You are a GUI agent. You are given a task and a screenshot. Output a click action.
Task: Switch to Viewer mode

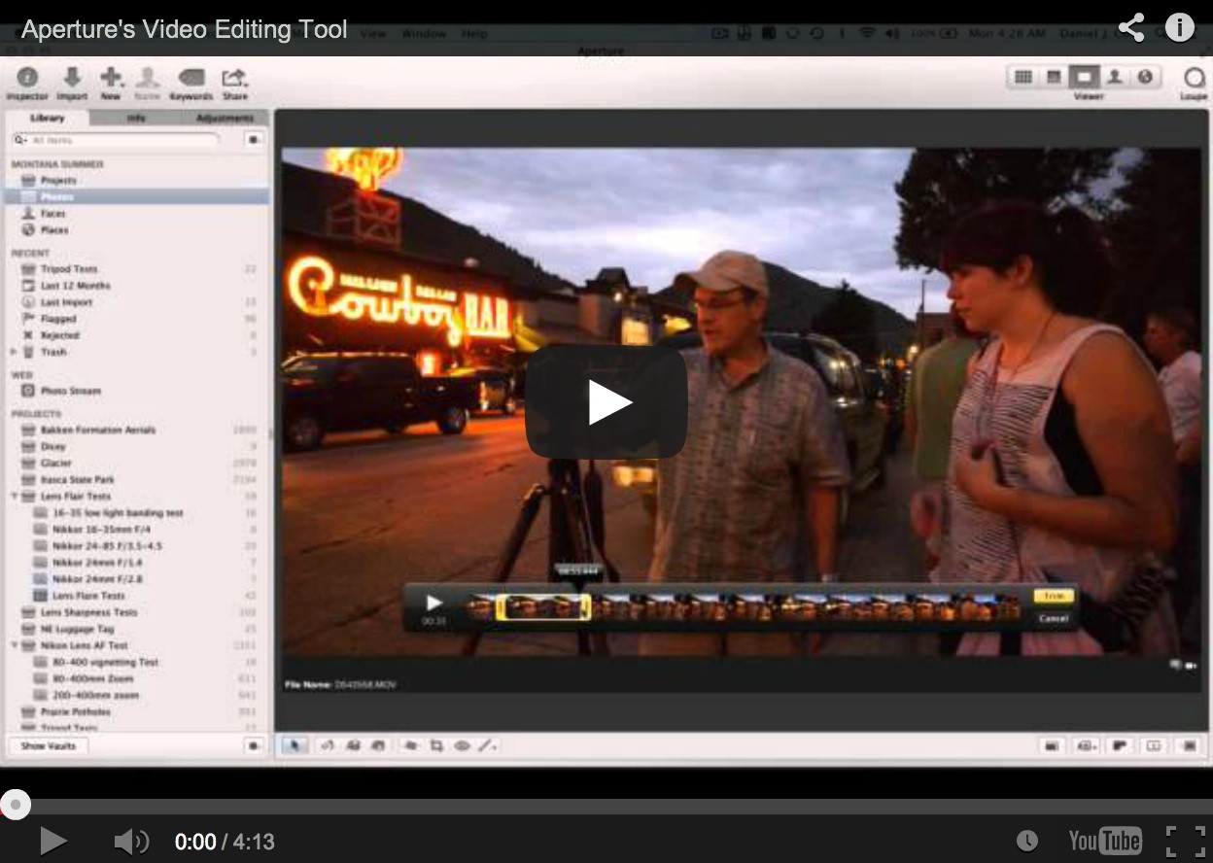coord(1084,77)
